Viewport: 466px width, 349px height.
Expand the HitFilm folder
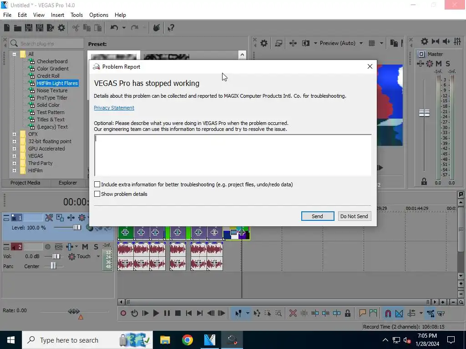(14, 170)
